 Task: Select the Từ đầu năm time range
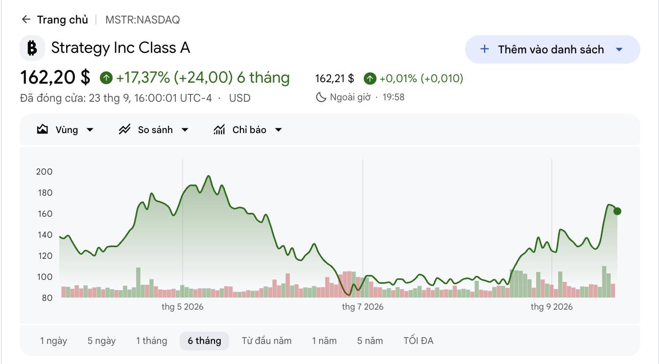[266, 341]
